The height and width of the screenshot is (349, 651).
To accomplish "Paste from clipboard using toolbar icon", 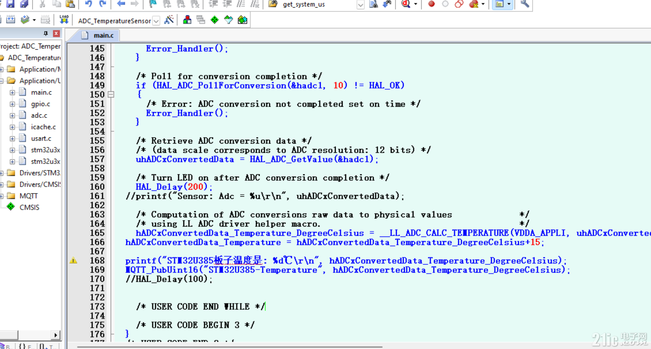I will click(x=70, y=4).
